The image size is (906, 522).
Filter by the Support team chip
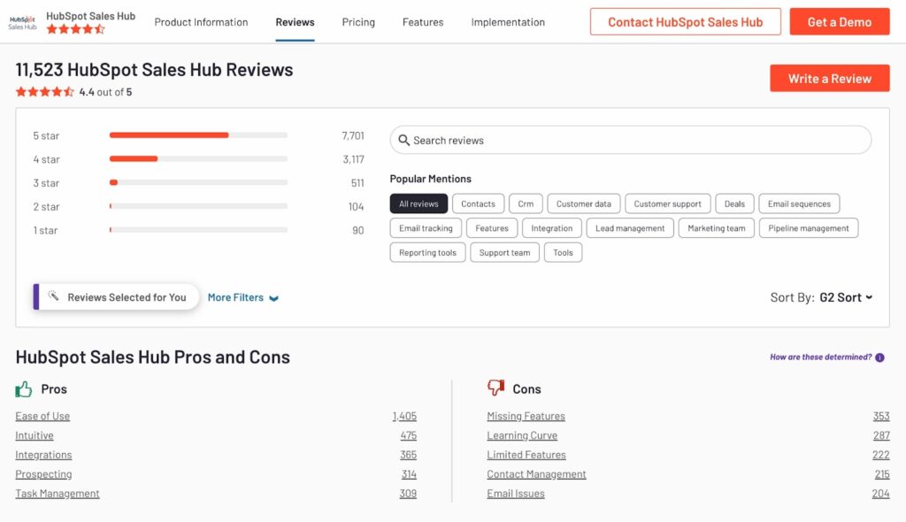[x=504, y=252]
